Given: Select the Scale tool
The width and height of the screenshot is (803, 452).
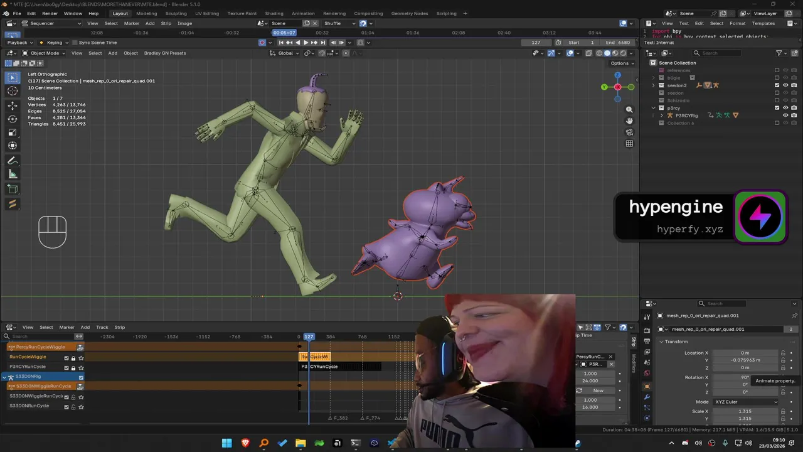Looking at the screenshot, I should (x=13, y=132).
